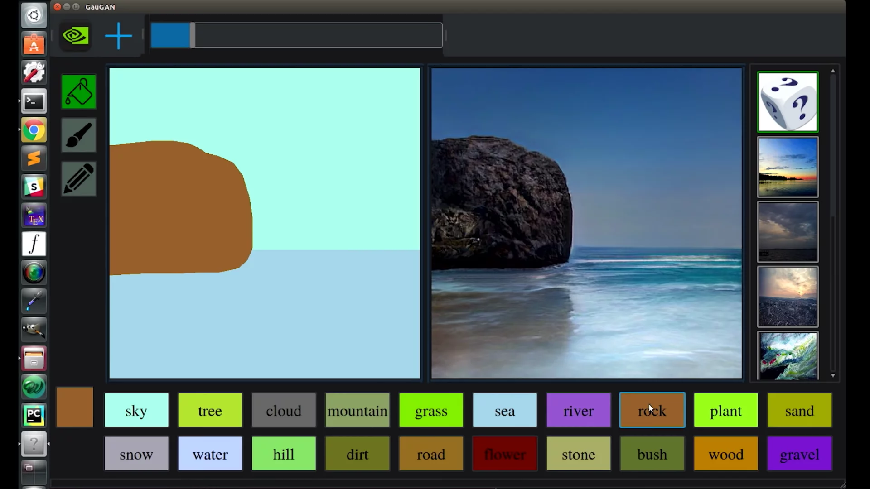
Task: Select the pencil drawing tool
Action: pos(79,179)
